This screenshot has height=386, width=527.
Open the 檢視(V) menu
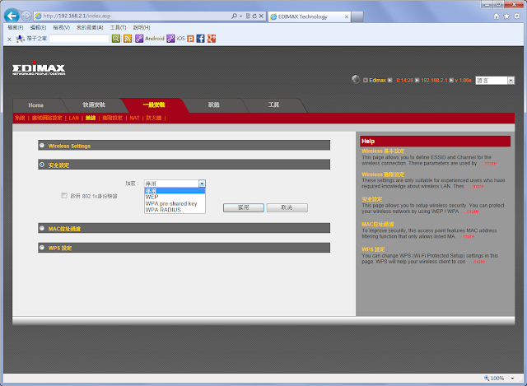tap(61, 27)
